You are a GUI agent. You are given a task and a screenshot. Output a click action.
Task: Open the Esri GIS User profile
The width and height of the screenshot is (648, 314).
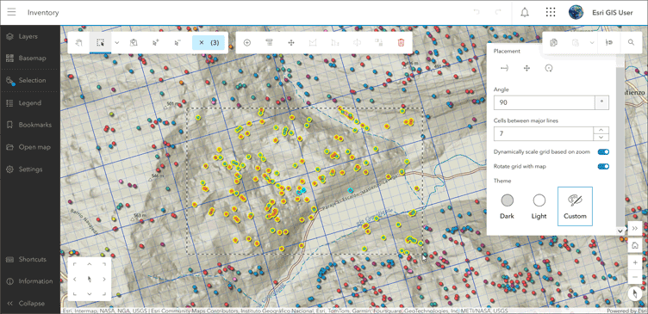[x=601, y=12]
